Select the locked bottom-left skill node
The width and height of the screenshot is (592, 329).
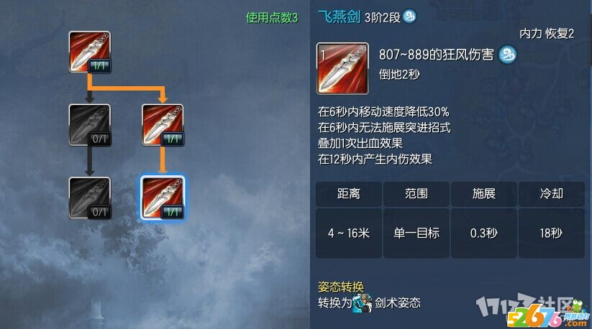(x=89, y=198)
